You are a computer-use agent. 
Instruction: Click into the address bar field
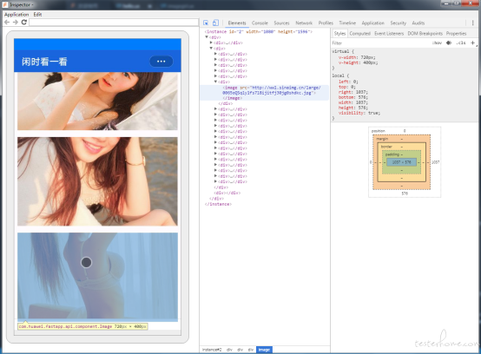(114, 22)
